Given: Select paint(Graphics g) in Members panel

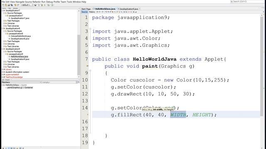Looking at the screenshot, I should pyautogui.click(x=20, y=87).
